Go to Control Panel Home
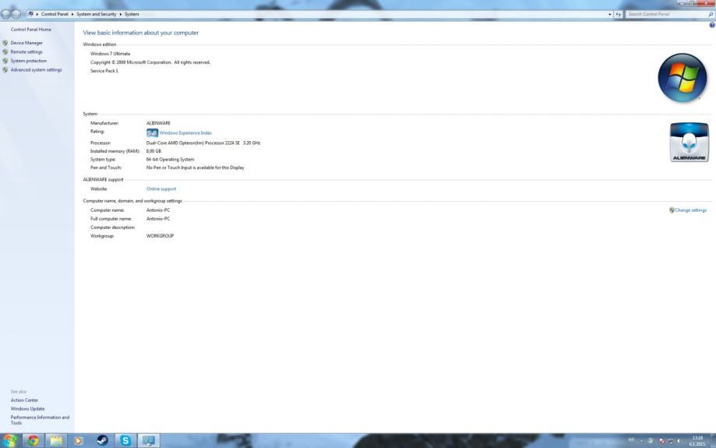 [30, 30]
